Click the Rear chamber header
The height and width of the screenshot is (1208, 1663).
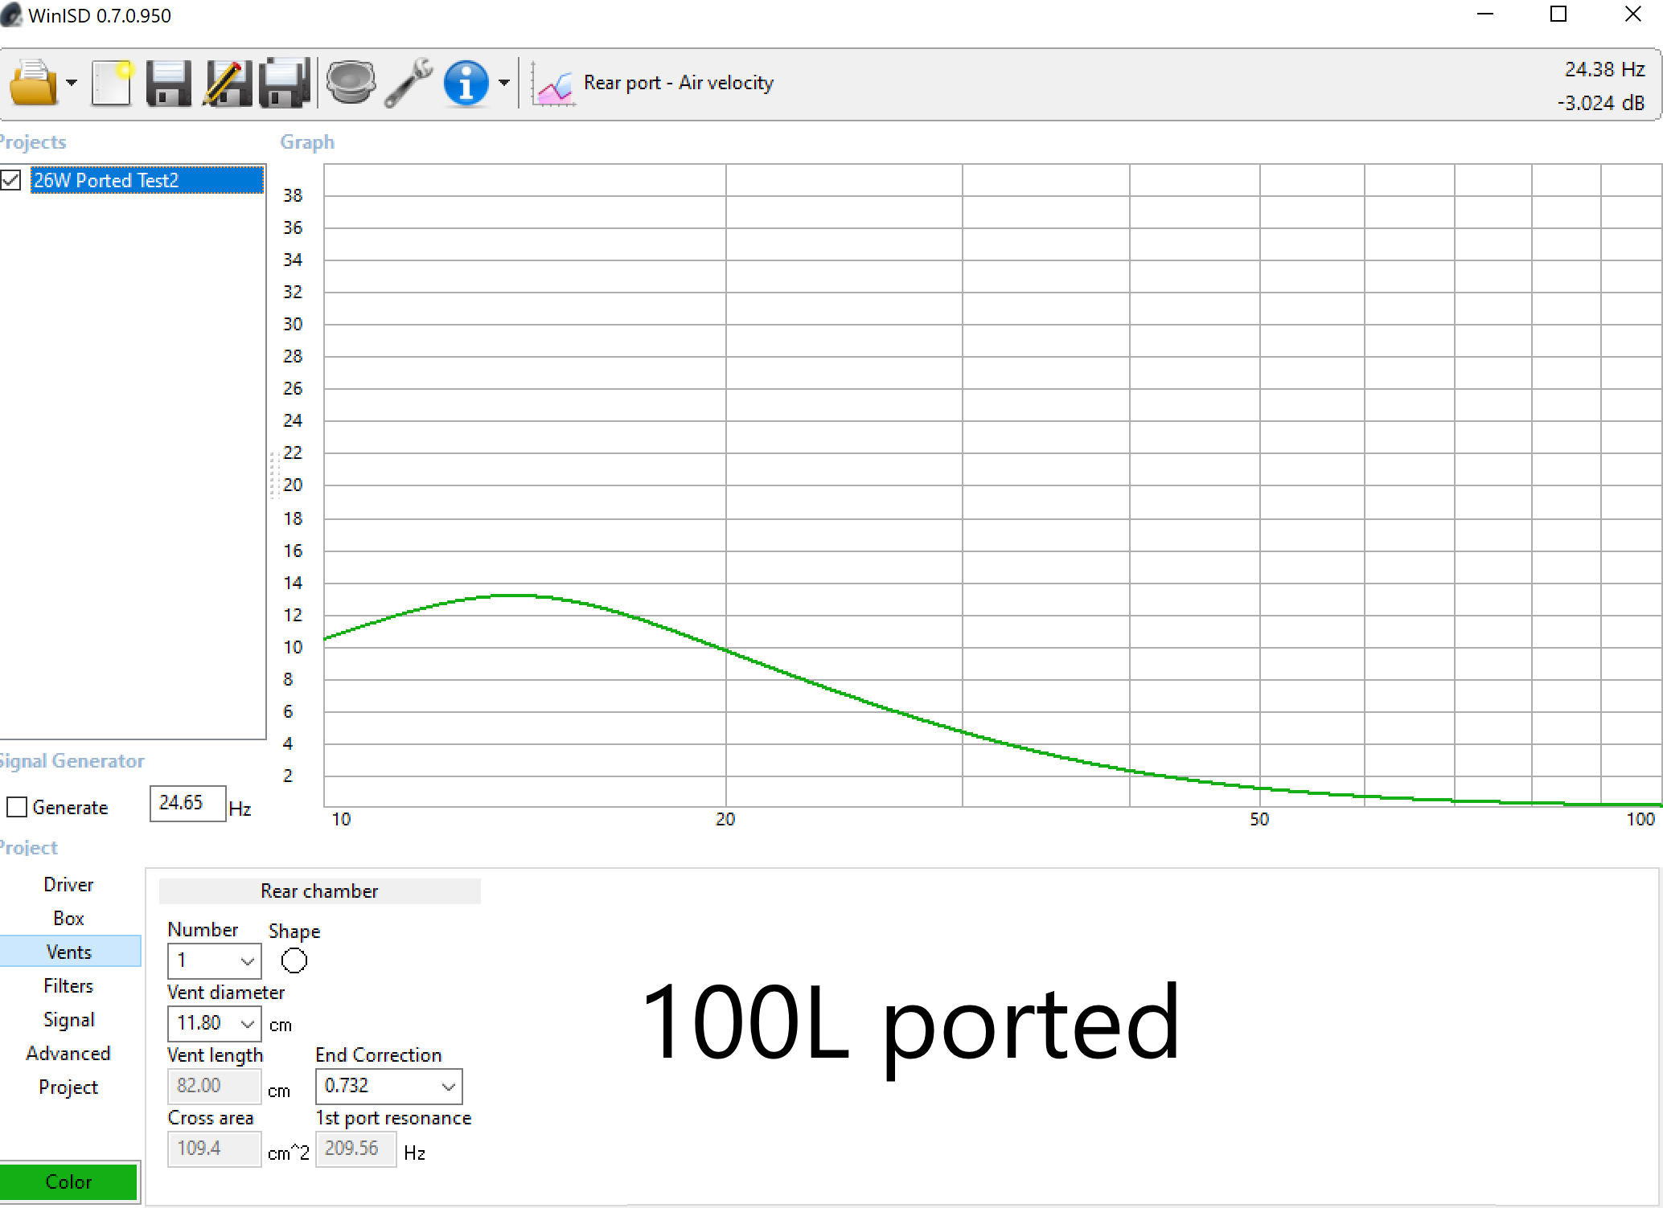(319, 891)
